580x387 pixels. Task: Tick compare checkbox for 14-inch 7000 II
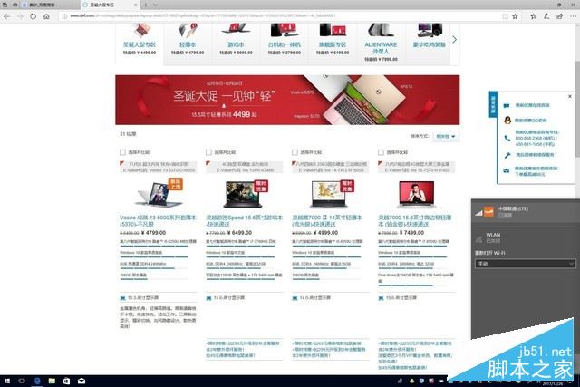tap(295, 152)
